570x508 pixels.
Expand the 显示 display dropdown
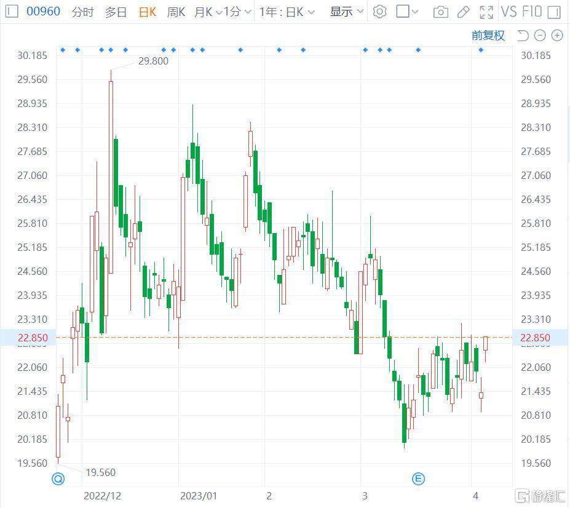[x=347, y=12]
